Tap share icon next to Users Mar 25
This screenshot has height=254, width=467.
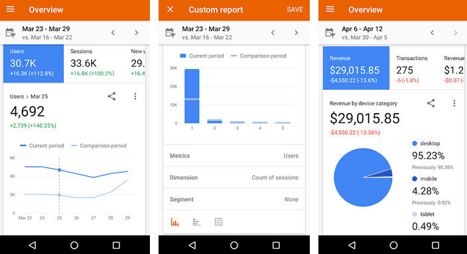coord(111,97)
